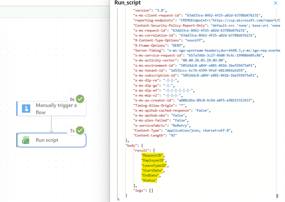Click the "x-ms-tenant-id" header line

pos(190,70)
